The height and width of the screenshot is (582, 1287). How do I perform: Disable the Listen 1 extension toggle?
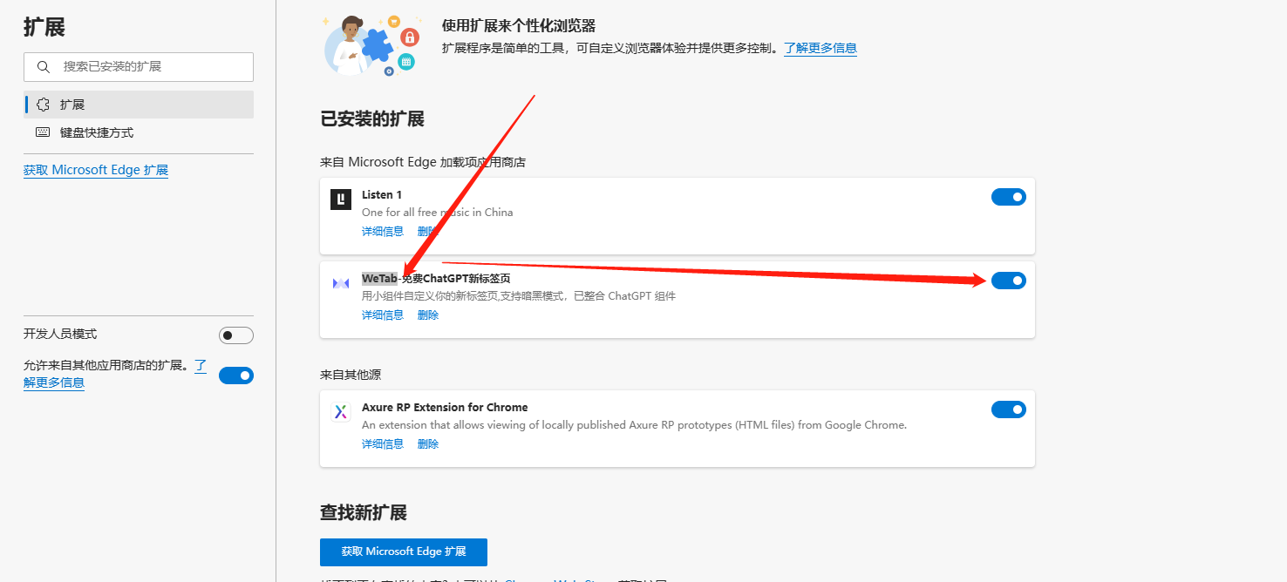pyautogui.click(x=1008, y=198)
